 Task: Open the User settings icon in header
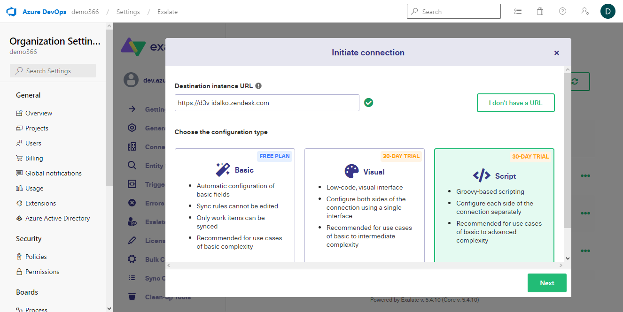(585, 11)
